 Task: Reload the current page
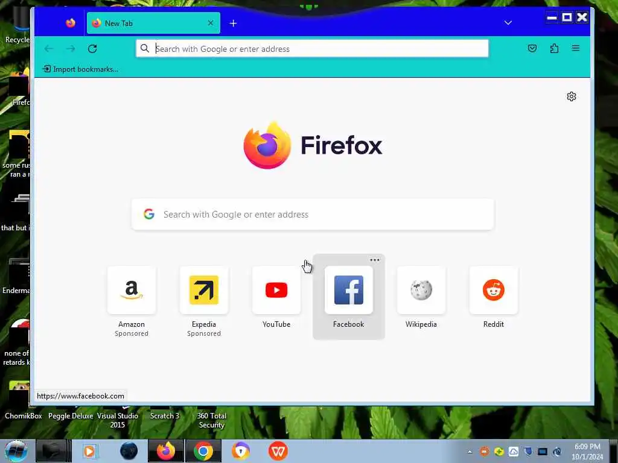tap(92, 48)
